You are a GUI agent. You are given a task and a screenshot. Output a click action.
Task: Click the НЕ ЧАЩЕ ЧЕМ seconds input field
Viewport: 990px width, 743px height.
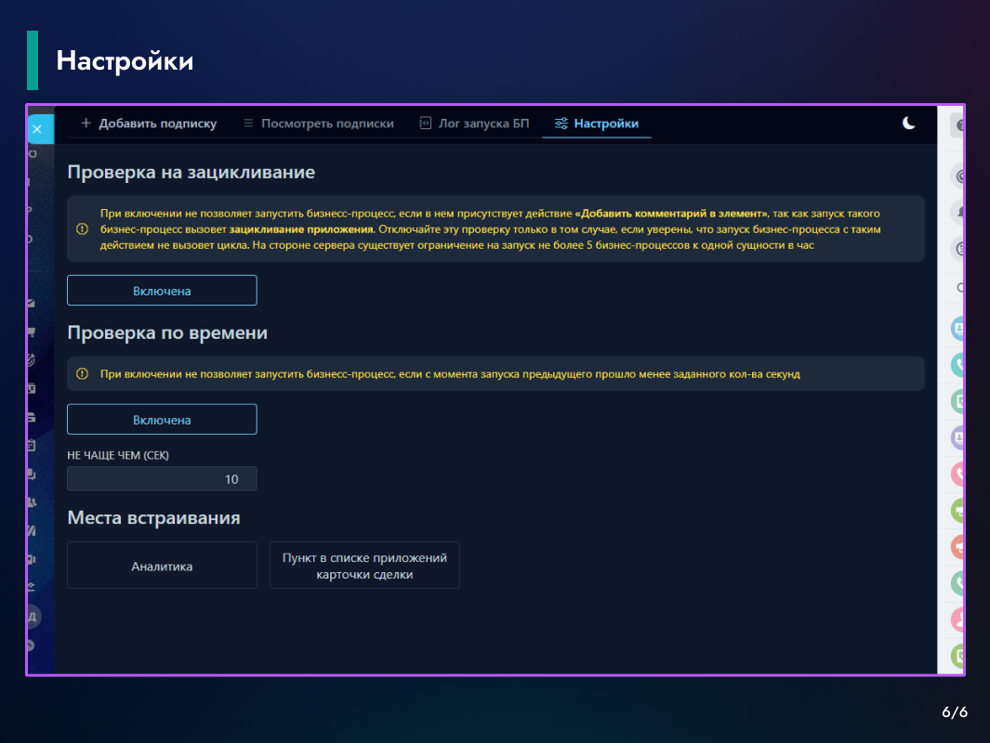pyautogui.click(x=162, y=478)
